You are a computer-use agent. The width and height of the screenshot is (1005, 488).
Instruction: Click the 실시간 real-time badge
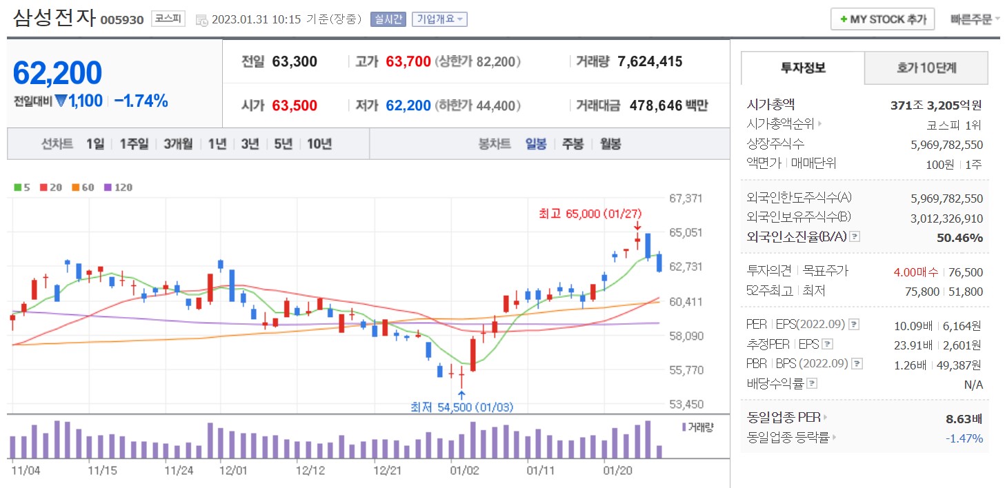388,19
